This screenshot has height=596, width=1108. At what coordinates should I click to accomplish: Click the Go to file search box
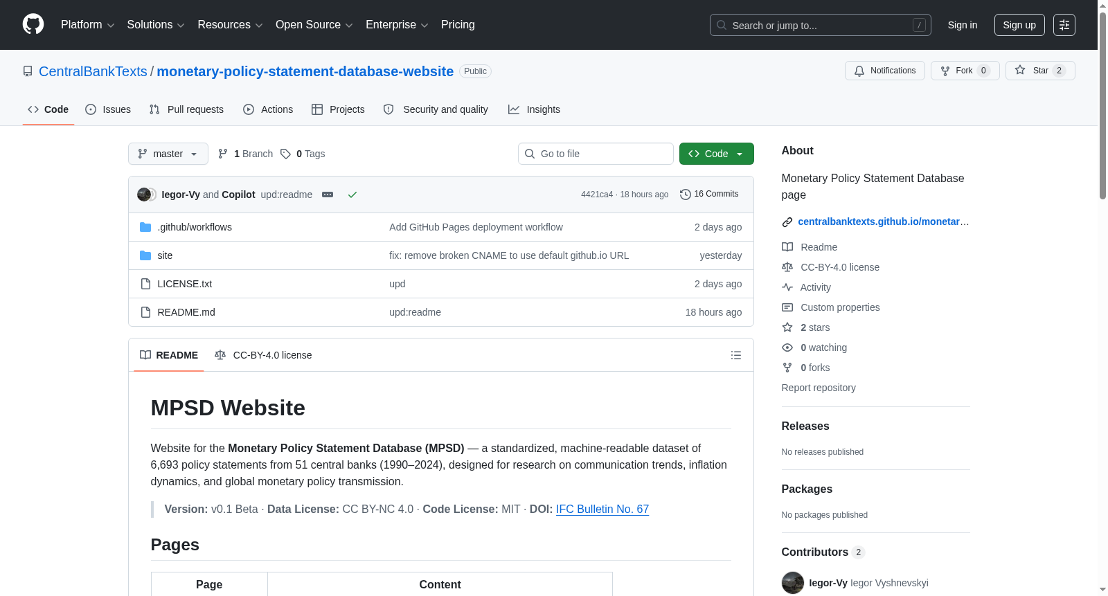[596, 154]
